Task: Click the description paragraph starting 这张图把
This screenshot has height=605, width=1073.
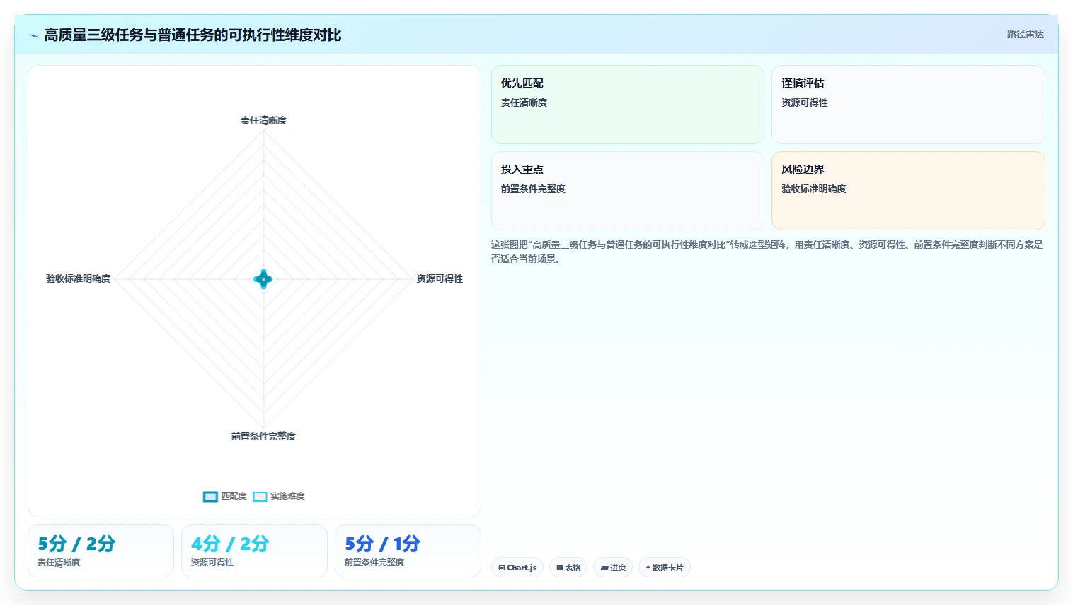Action: (x=767, y=252)
